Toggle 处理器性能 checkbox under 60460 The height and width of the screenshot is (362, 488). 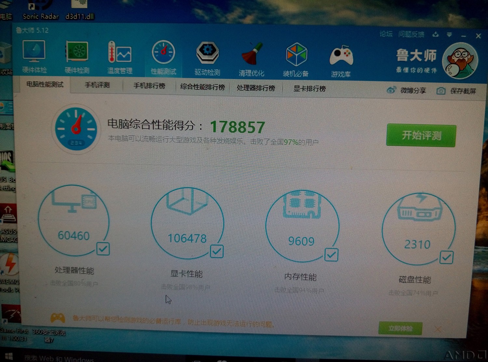point(103,249)
